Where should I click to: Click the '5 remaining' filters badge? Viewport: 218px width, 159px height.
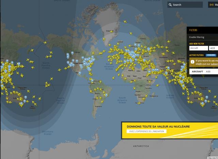pyautogui.click(x=211, y=55)
